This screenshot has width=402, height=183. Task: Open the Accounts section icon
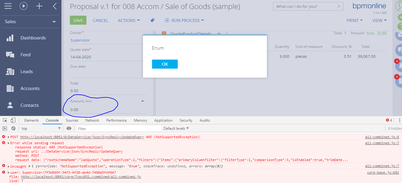coord(10,88)
